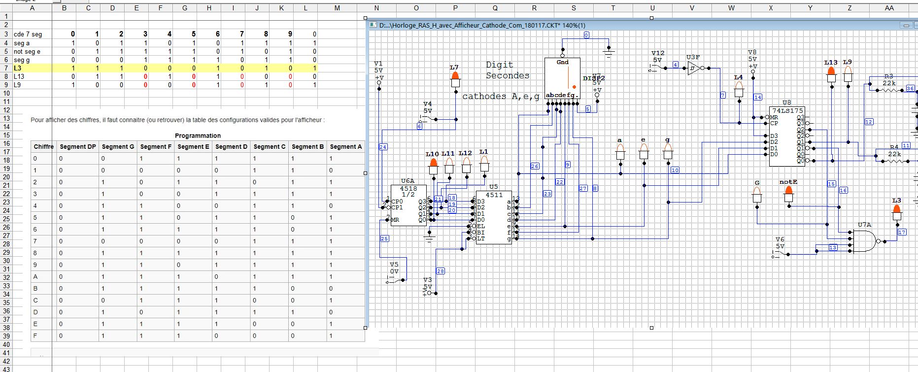The image size is (918, 372).
Task: Click the 'Segment D' table heading
Action: [231, 147]
